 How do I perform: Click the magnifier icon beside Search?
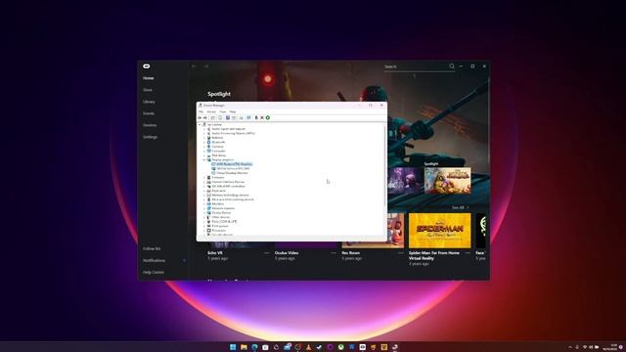(x=452, y=66)
